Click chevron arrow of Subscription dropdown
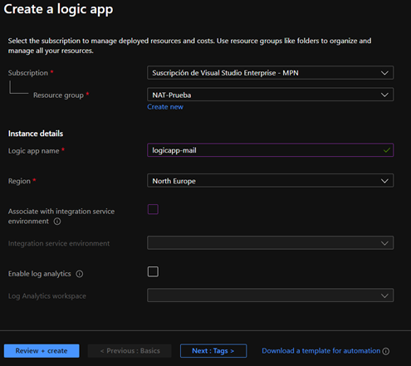This screenshot has height=366, width=411. [384, 73]
